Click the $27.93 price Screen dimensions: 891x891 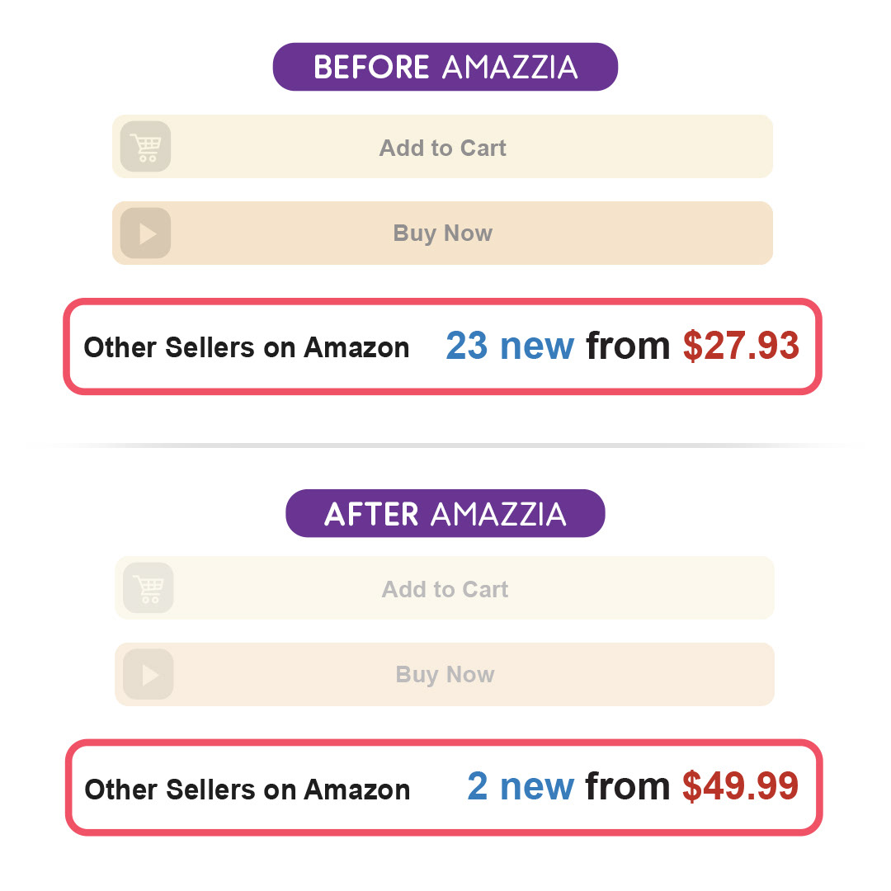[741, 346]
